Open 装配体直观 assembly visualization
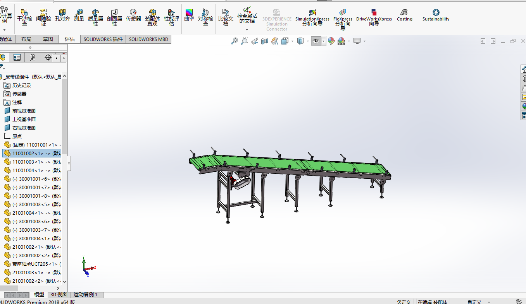The width and height of the screenshot is (526, 304). [152, 18]
